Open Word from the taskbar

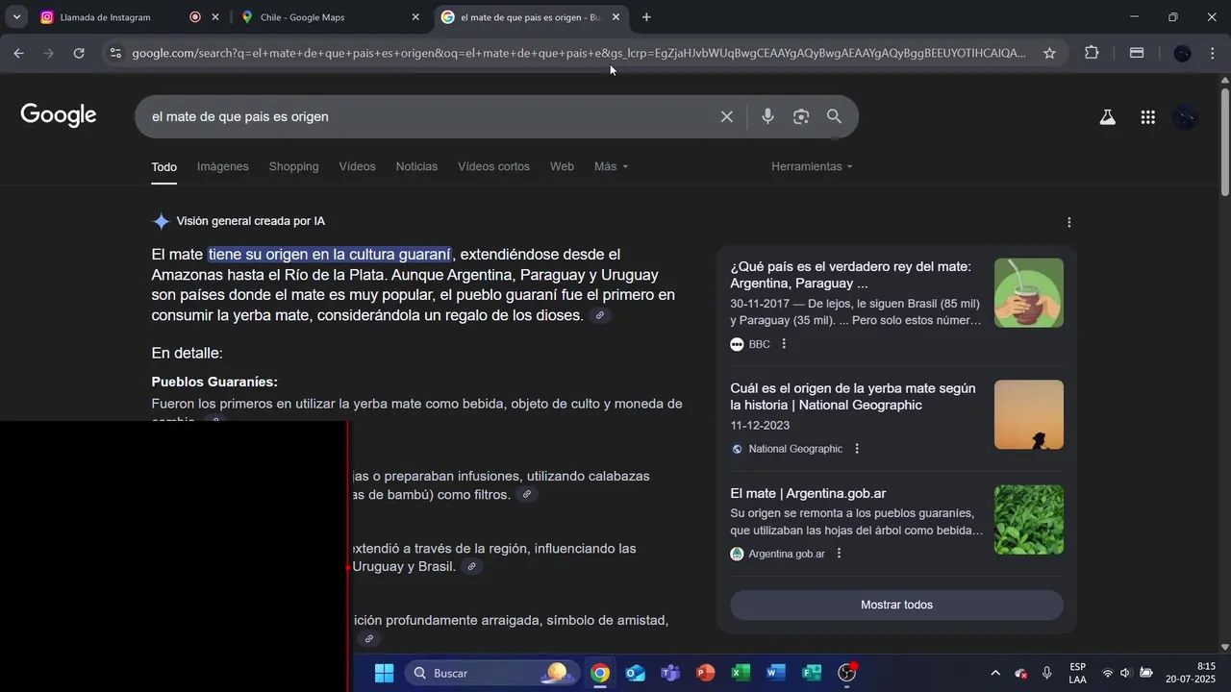(x=776, y=673)
